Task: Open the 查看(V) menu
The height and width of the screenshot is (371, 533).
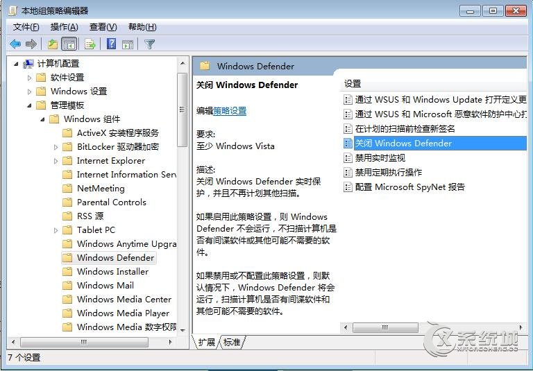Action: [103, 27]
